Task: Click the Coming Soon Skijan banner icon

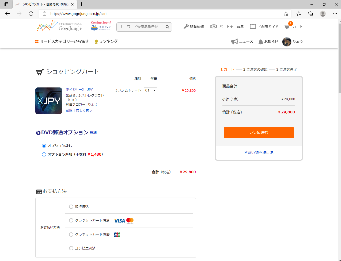Action: point(101,26)
